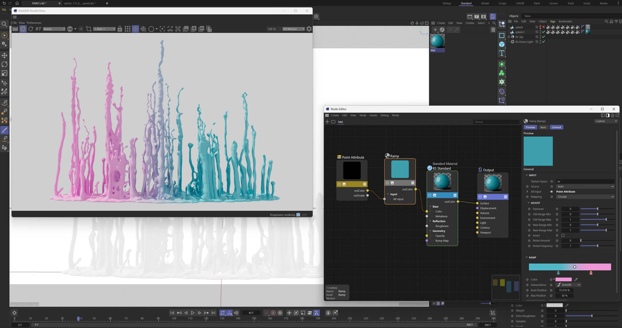Delete material using trash icon in Material Manager
The width and height of the screenshot is (622, 328).
coord(493,30)
